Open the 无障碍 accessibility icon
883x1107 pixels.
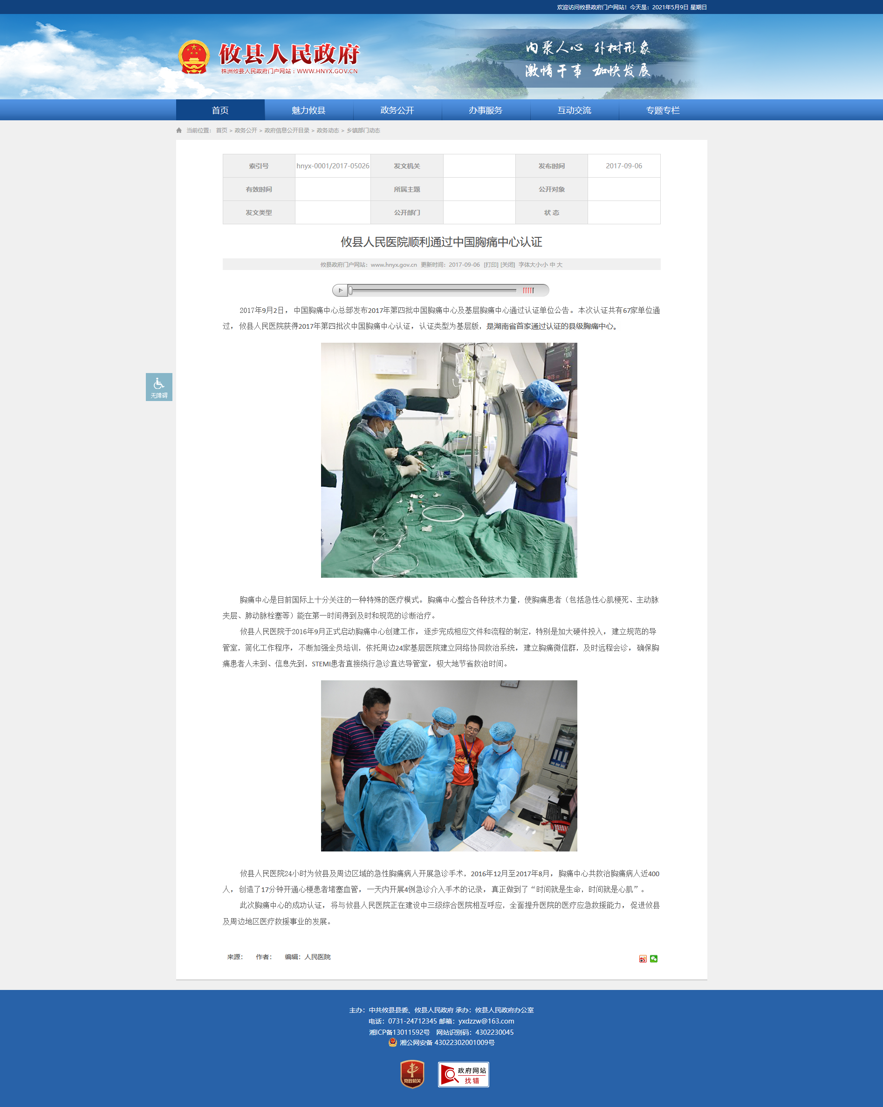[159, 387]
